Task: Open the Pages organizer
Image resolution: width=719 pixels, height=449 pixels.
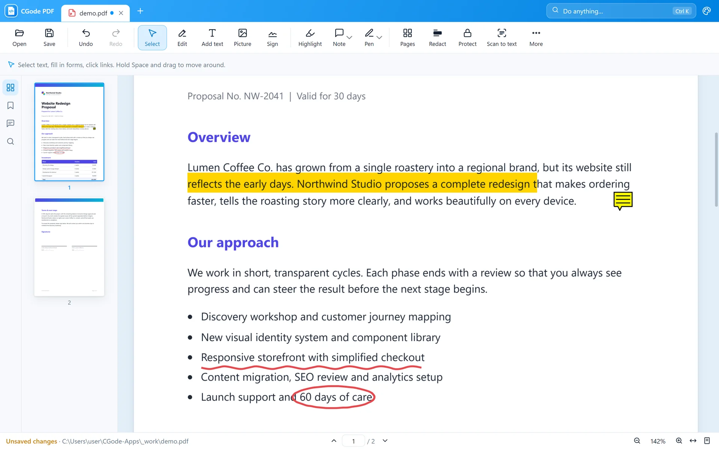Action: pos(407,37)
